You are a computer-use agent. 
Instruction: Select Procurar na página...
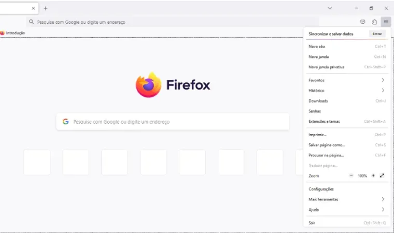tap(347, 155)
